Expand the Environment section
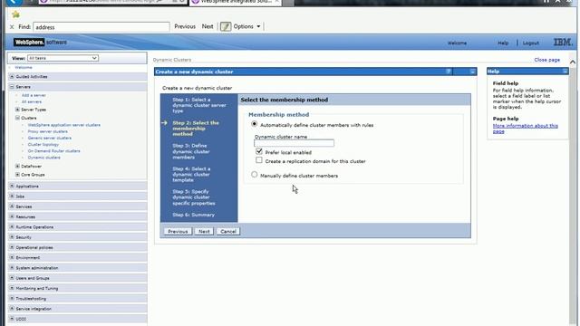 pyautogui.click(x=12, y=257)
